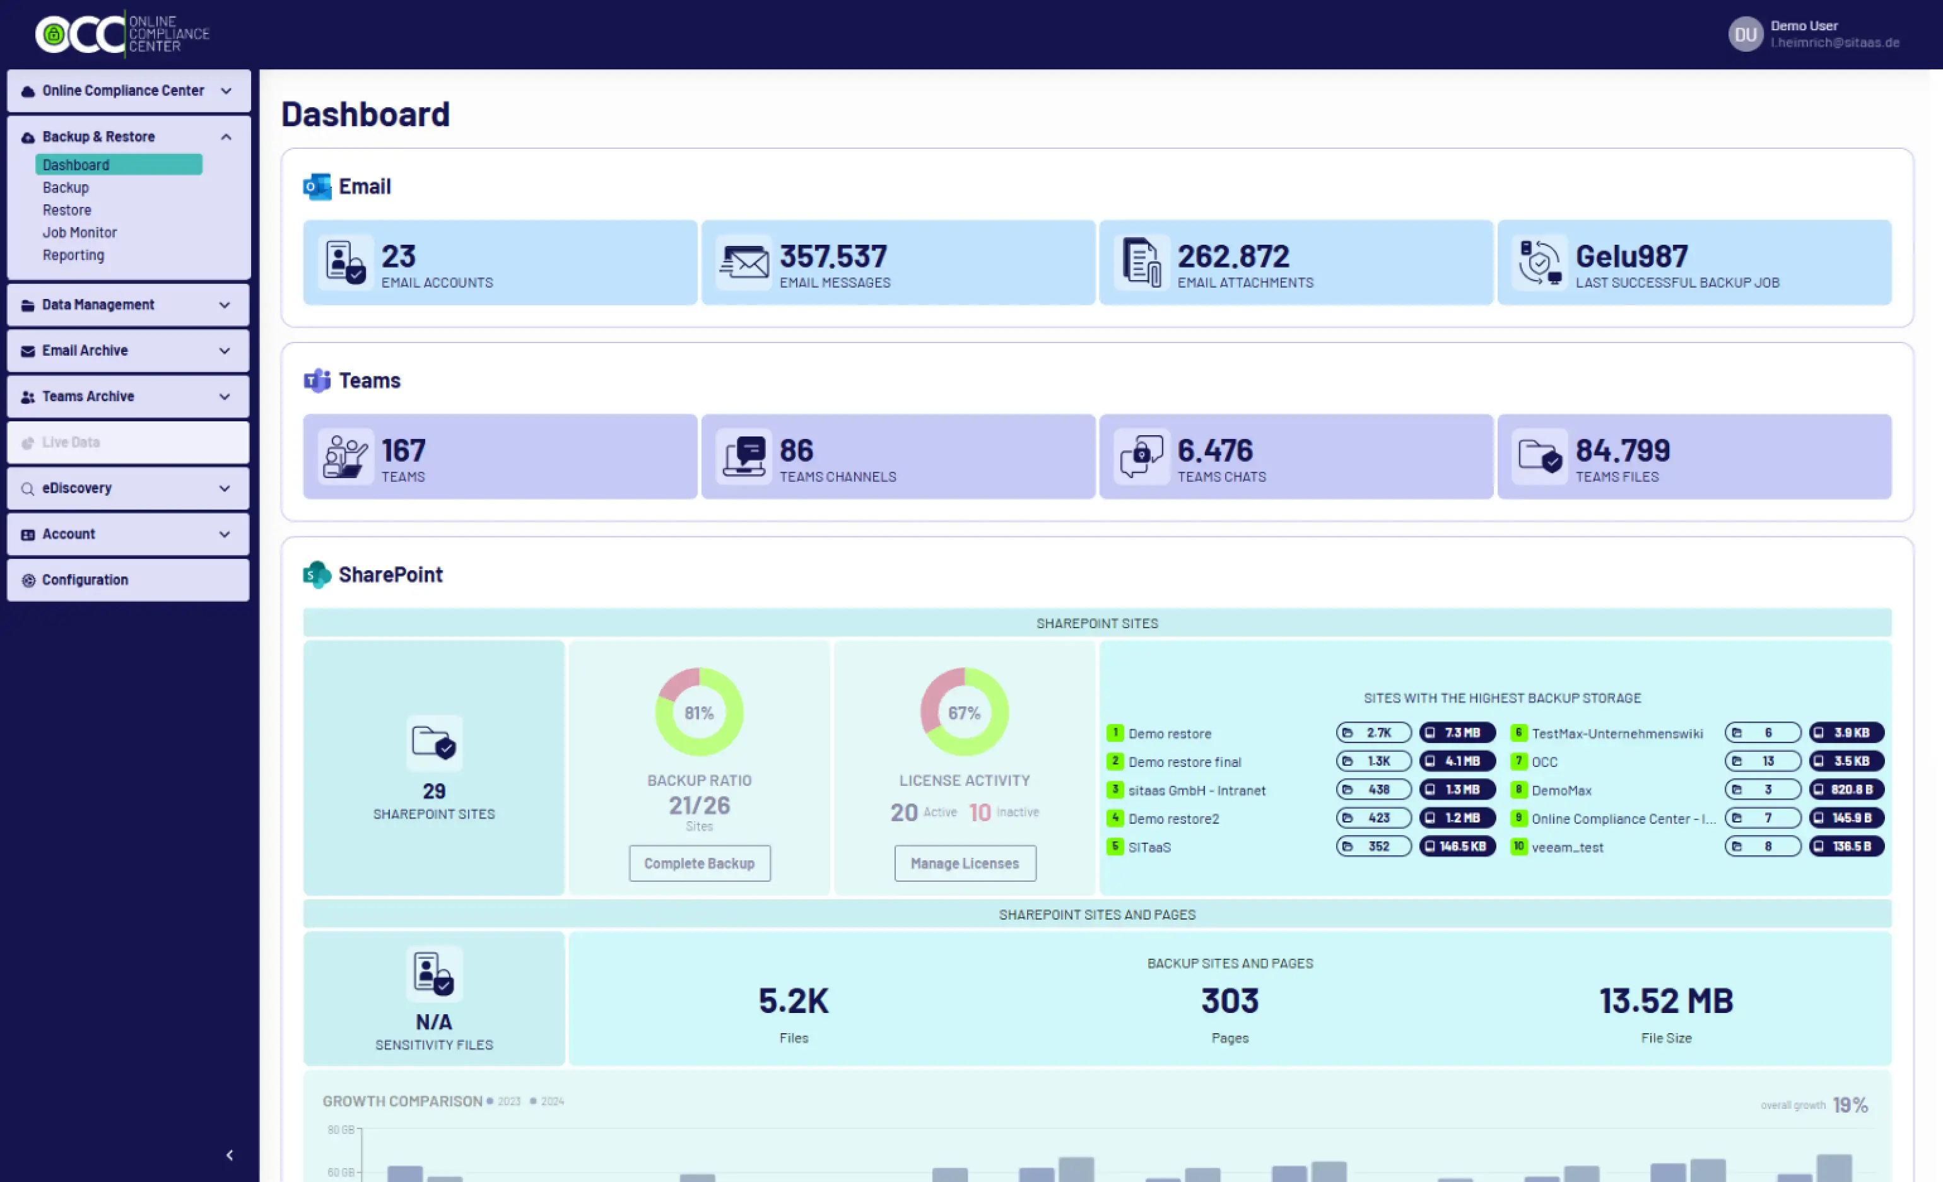Viewport: 1943px width, 1182px height.
Task: Click the Email Accounts card icon
Action: 346,262
